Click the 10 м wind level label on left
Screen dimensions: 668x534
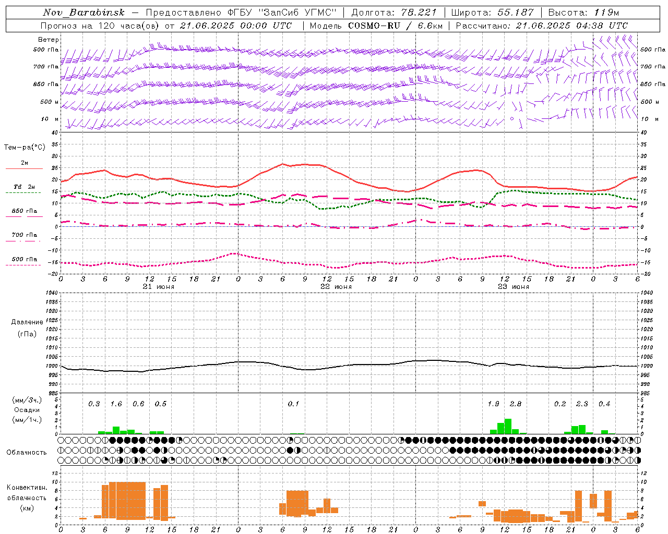(x=50, y=119)
